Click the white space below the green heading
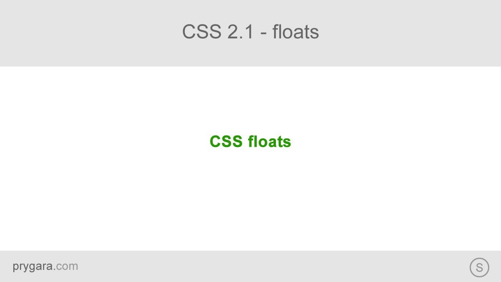Screen dimensions: 501x282 pyautogui.click(x=250, y=196)
